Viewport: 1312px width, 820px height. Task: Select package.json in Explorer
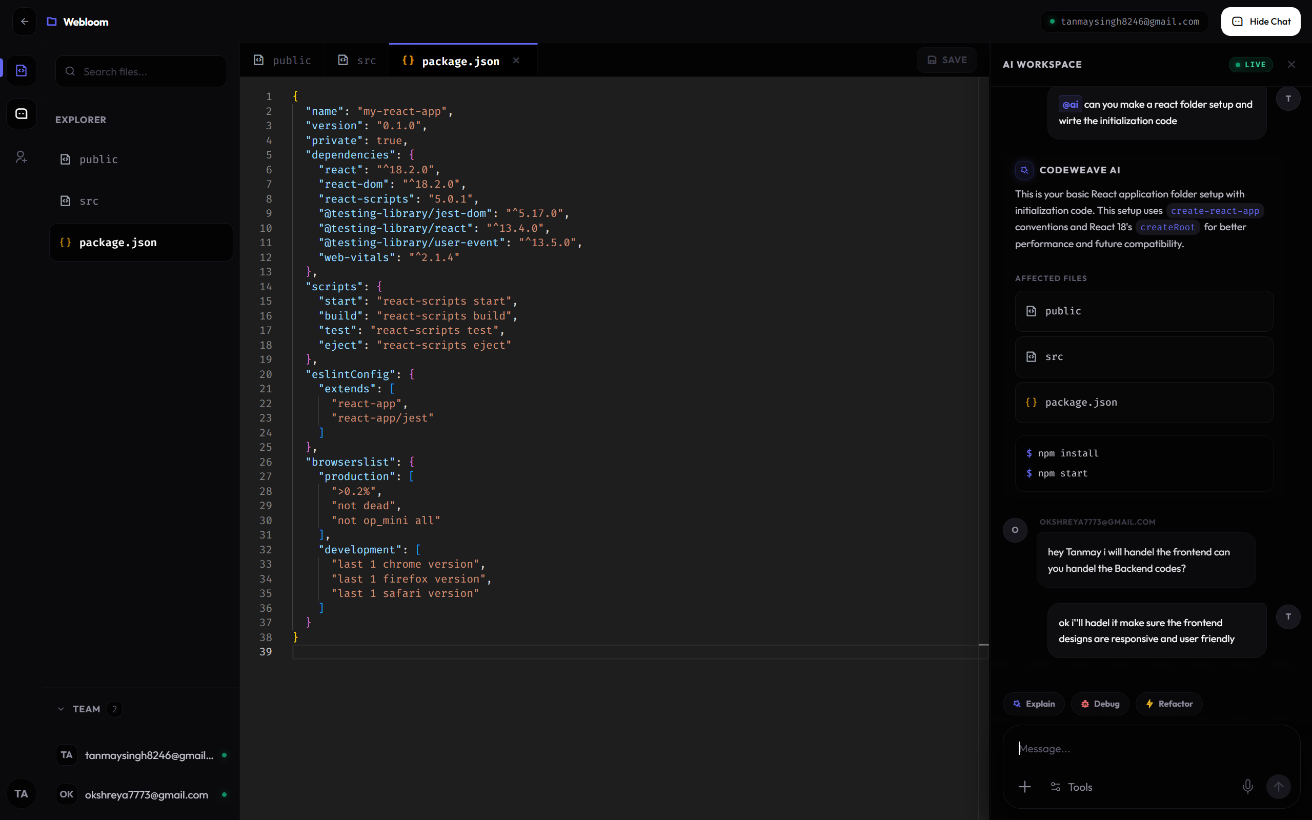pyautogui.click(x=141, y=243)
